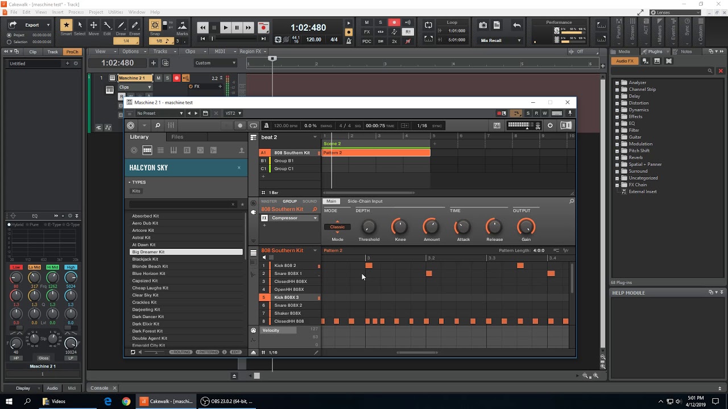Click the Maschine transport record button
This screenshot has height=409, width=728.
[240, 126]
